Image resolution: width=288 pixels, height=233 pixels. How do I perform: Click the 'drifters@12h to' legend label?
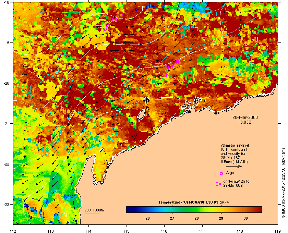point(236,181)
